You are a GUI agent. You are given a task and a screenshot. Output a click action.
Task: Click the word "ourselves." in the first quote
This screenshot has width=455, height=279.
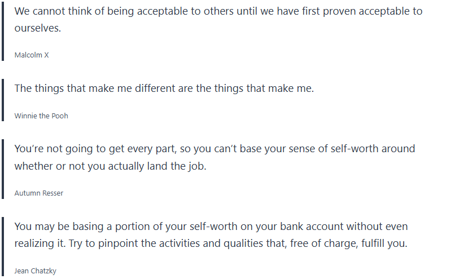37,28
